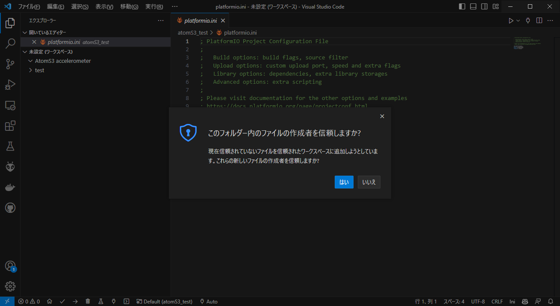Open the Docker view in activity bar
Image resolution: width=560 pixels, height=306 pixels.
10,187
